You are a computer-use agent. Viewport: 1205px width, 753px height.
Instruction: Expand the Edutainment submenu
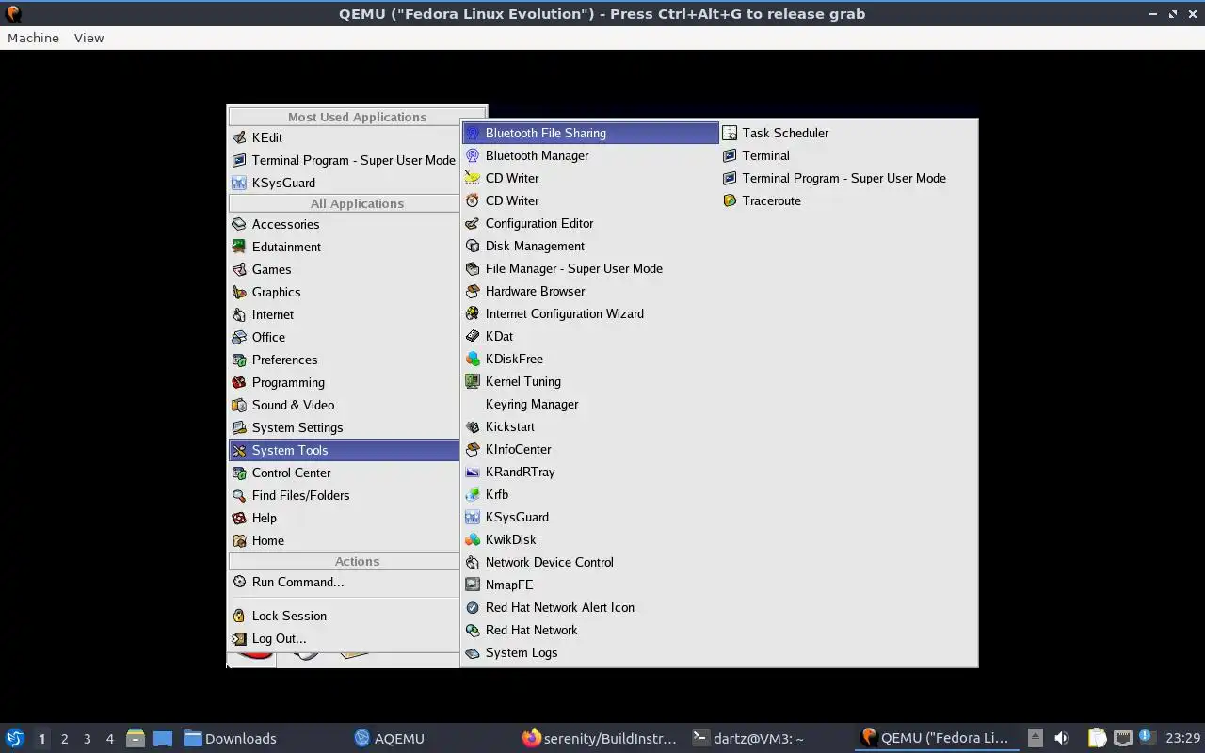(344, 247)
